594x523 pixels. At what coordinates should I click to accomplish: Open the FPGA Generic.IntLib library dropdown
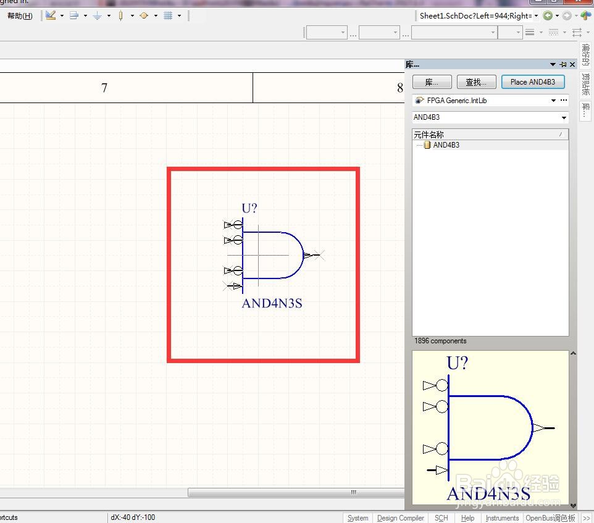coord(553,101)
